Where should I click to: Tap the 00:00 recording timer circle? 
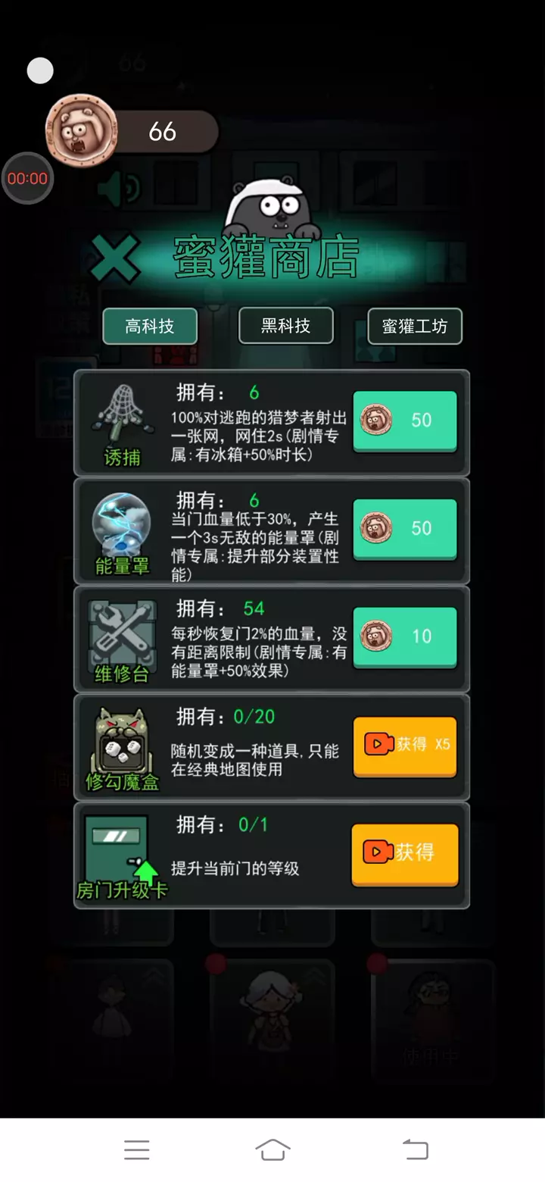pos(27,179)
